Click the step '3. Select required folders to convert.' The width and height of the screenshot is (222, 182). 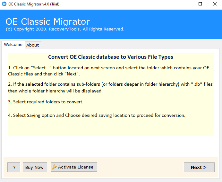point(46,102)
